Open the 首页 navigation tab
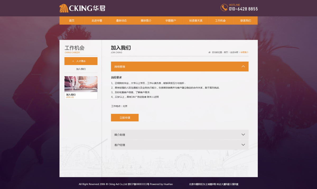The width and height of the screenshot is (317, 189). [x=71, y=20]
